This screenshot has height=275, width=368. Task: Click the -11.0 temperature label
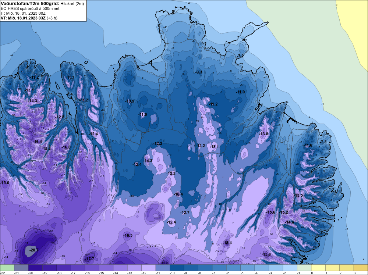tap(241, 92)
